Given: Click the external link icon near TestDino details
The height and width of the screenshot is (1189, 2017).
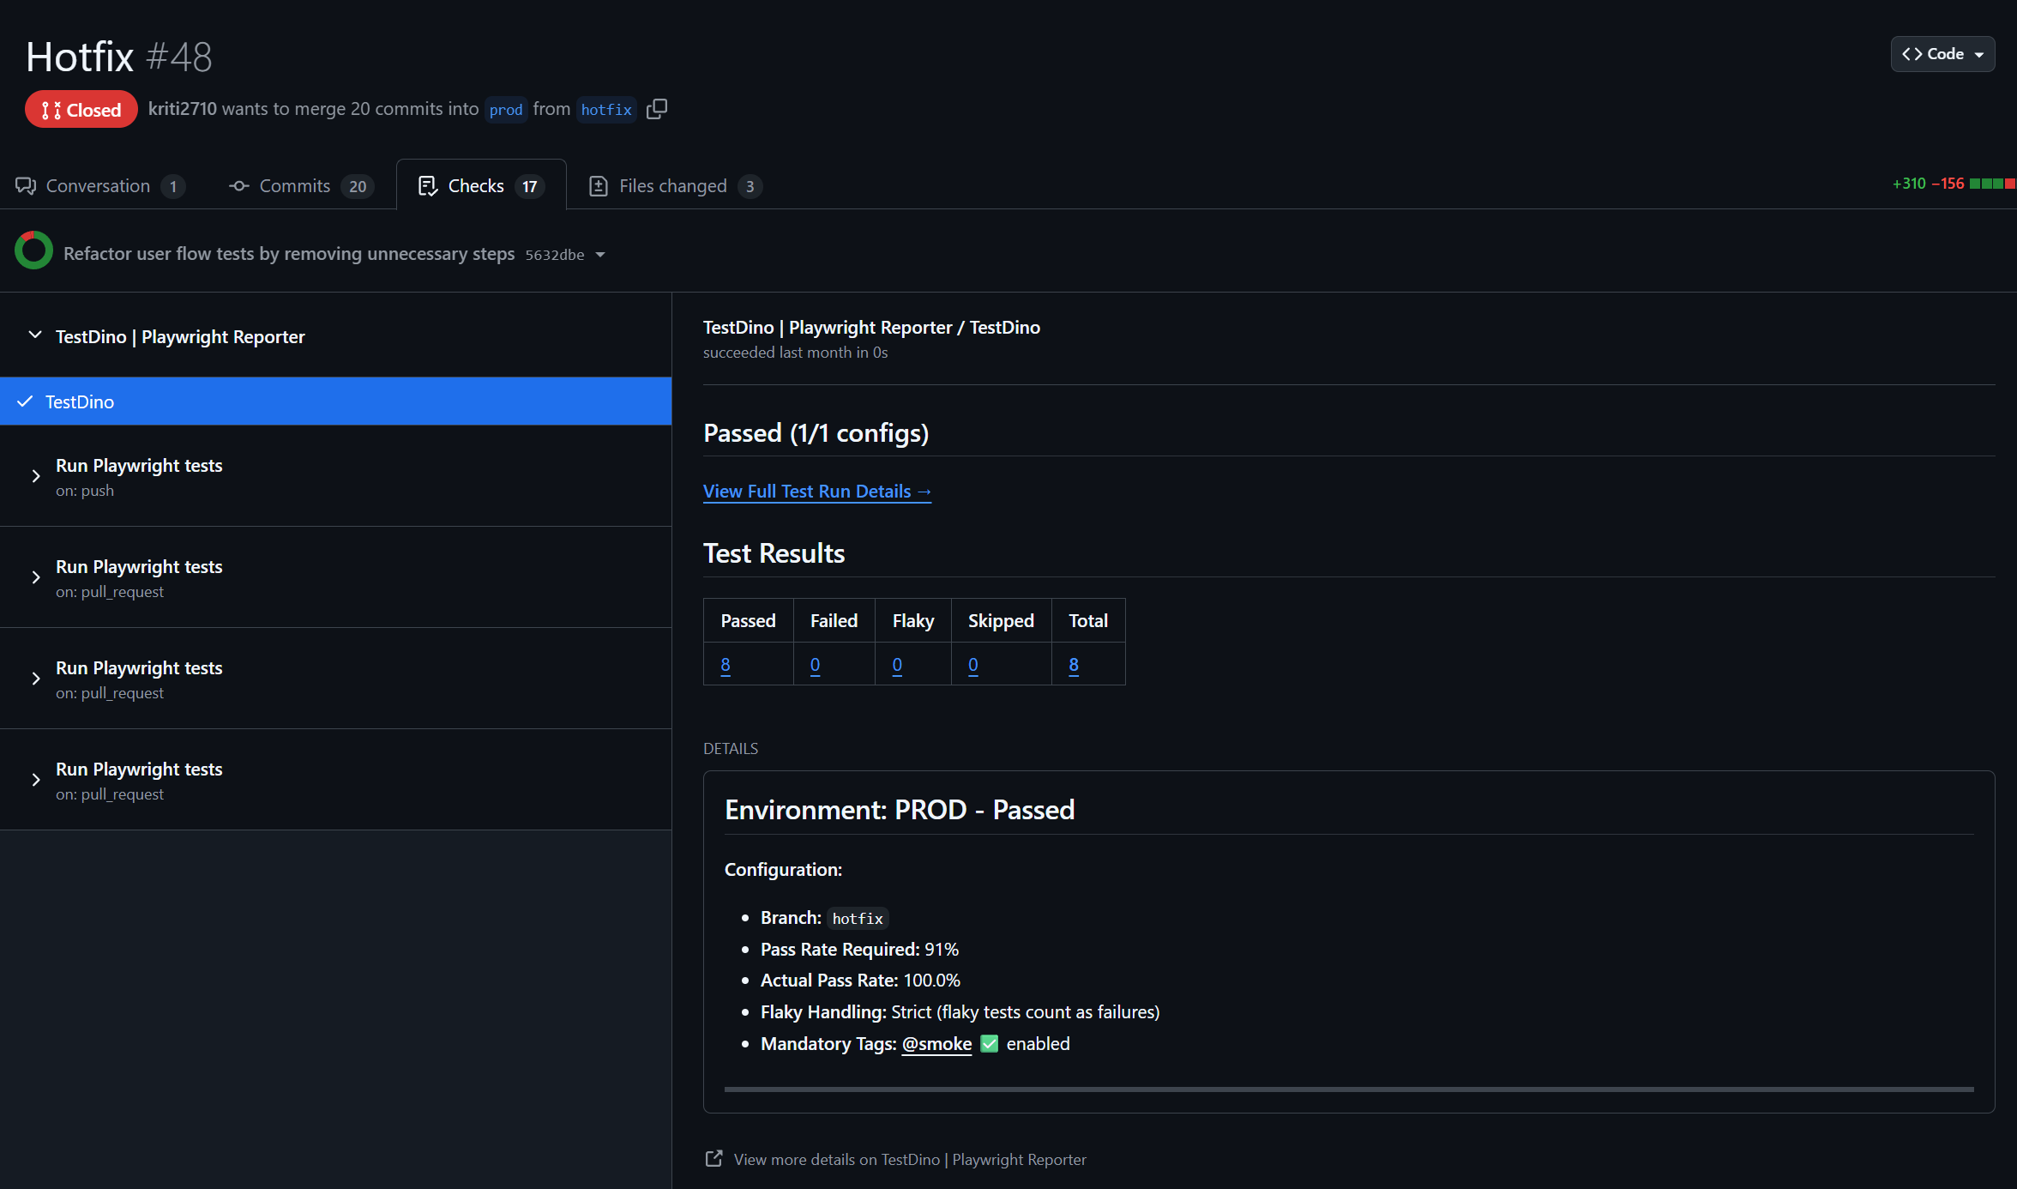Looking at the screenshot, I should [x=713, y=1158].
